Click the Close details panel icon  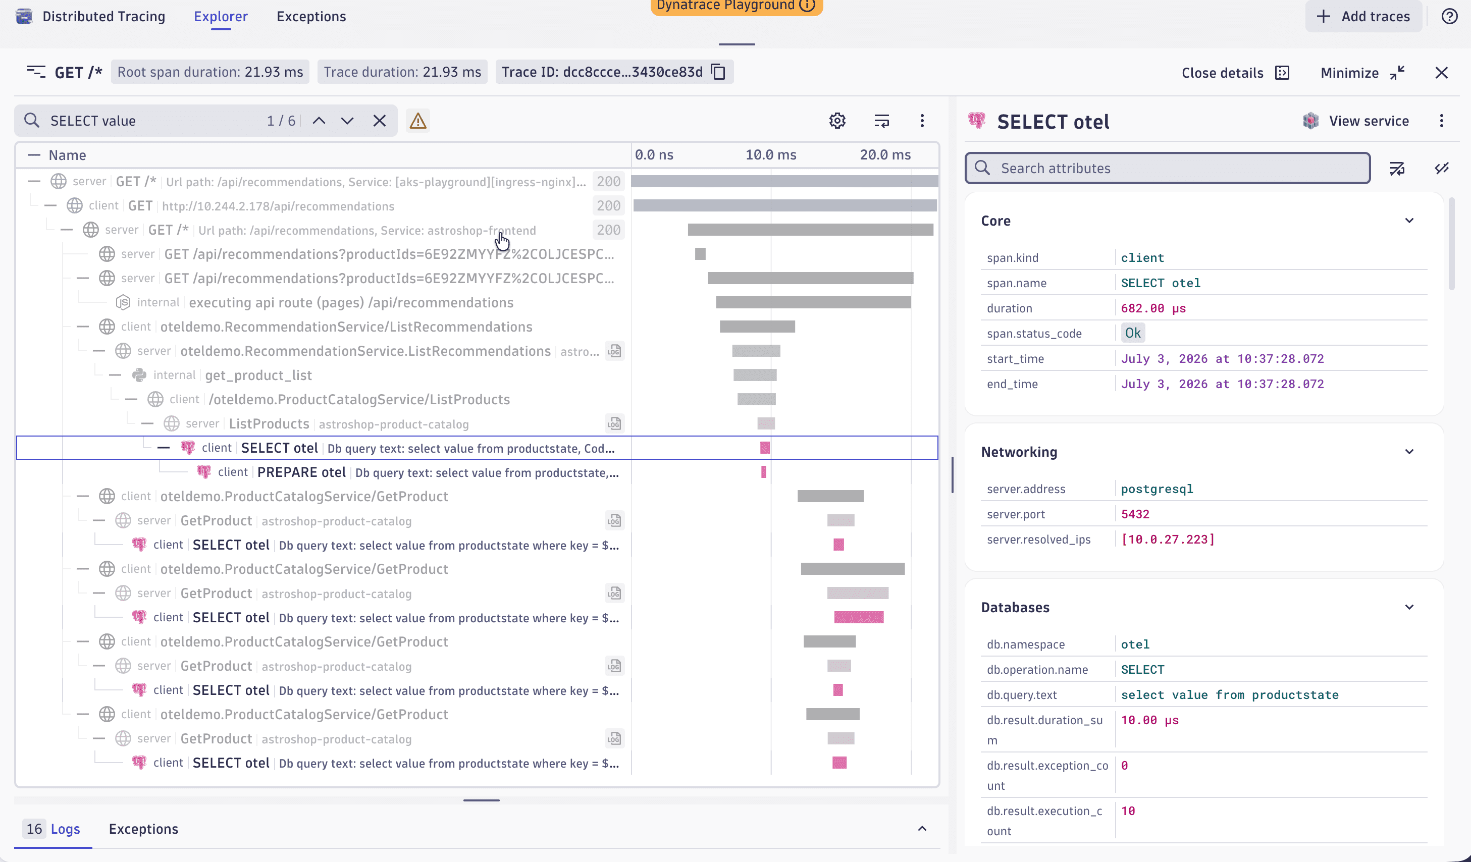1282,73
